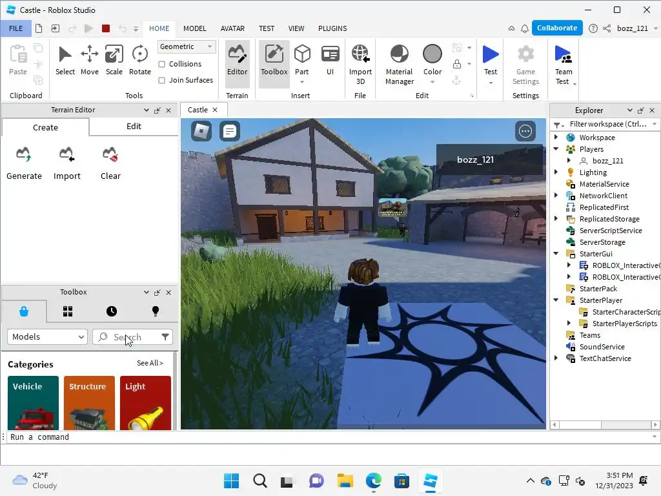Viewport: 661px width, 496px height.
Task: Expand the TextChatService node
Action: [556, 358]
